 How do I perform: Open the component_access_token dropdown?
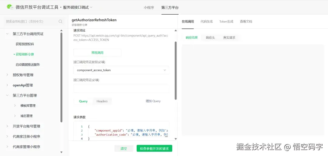121,70
